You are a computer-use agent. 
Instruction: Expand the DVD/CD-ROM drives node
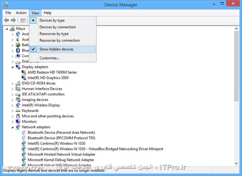click(x=12, y=84)
